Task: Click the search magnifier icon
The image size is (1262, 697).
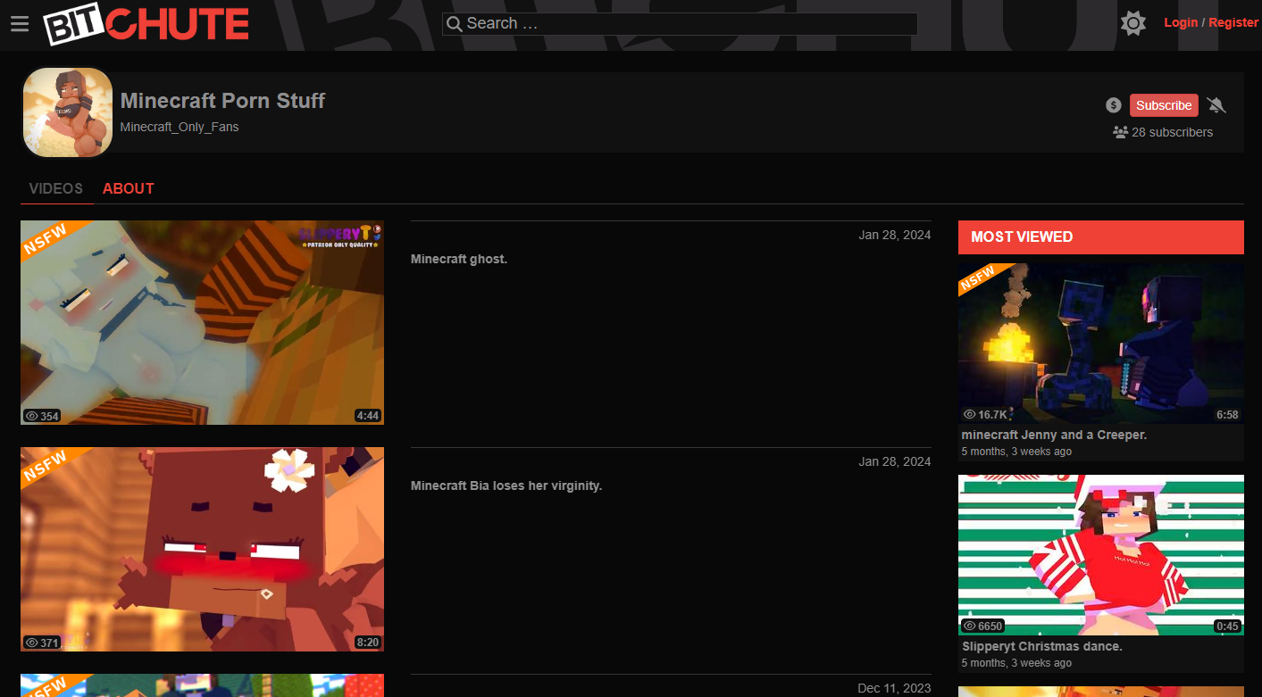Action: pyautogui.click(x=454, y=24)
